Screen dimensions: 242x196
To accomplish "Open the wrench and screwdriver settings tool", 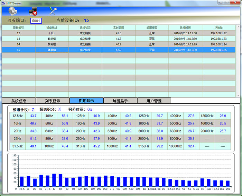I will coord(53,10).
